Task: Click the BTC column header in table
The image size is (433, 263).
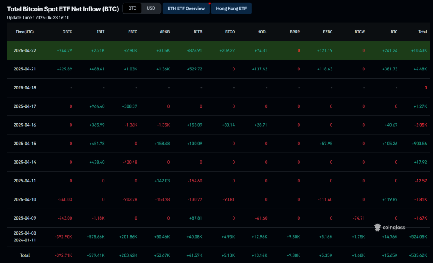Action: 394,32
